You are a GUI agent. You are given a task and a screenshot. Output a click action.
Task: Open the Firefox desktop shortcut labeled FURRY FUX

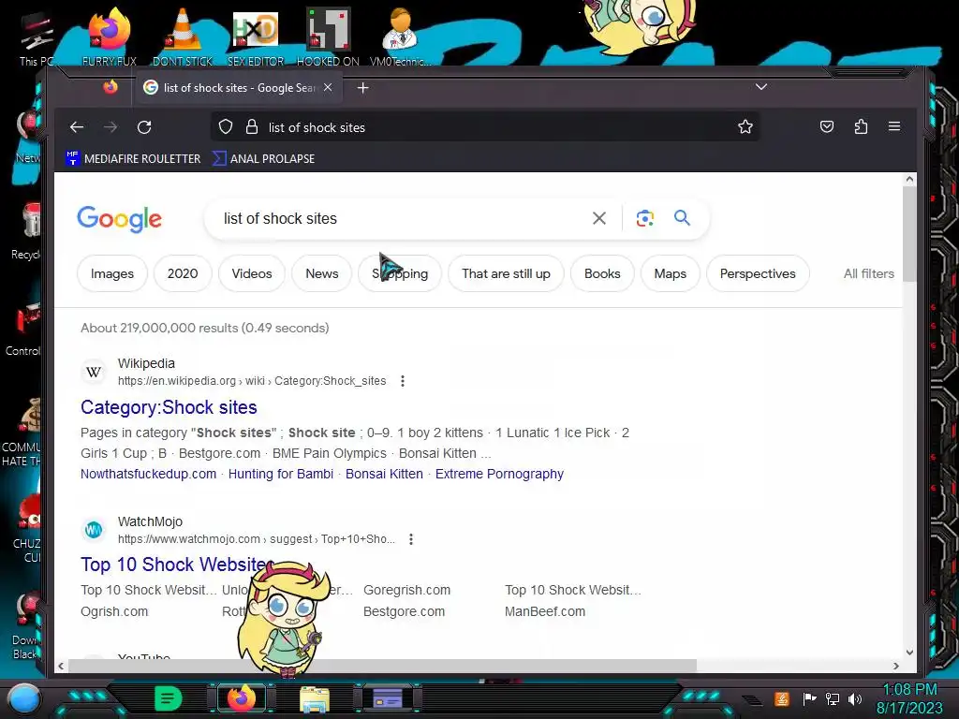[x=110, y=37]
